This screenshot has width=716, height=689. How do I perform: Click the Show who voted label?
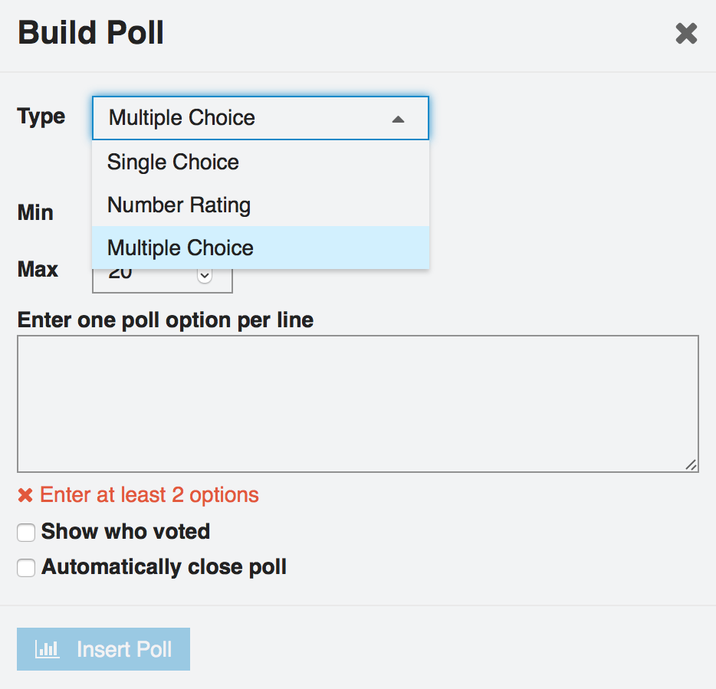(x=126, y=532)
